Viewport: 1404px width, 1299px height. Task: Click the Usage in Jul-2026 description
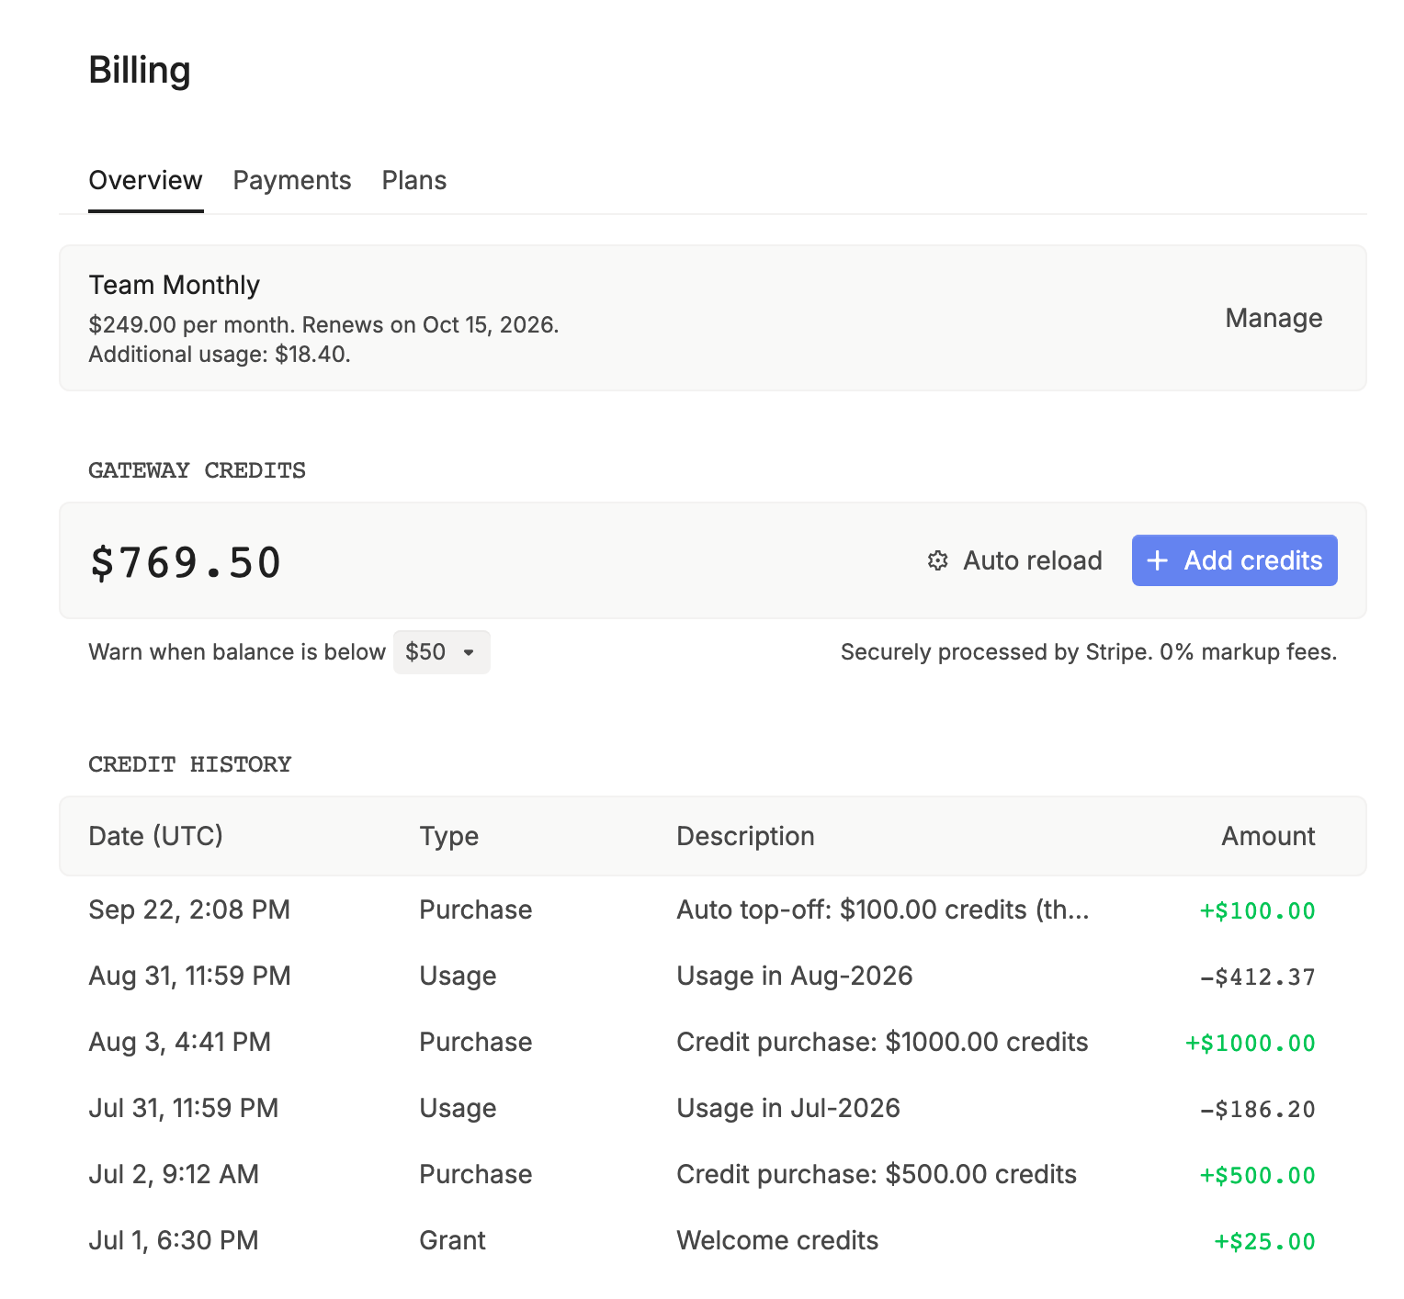[x=788, y=1108]
